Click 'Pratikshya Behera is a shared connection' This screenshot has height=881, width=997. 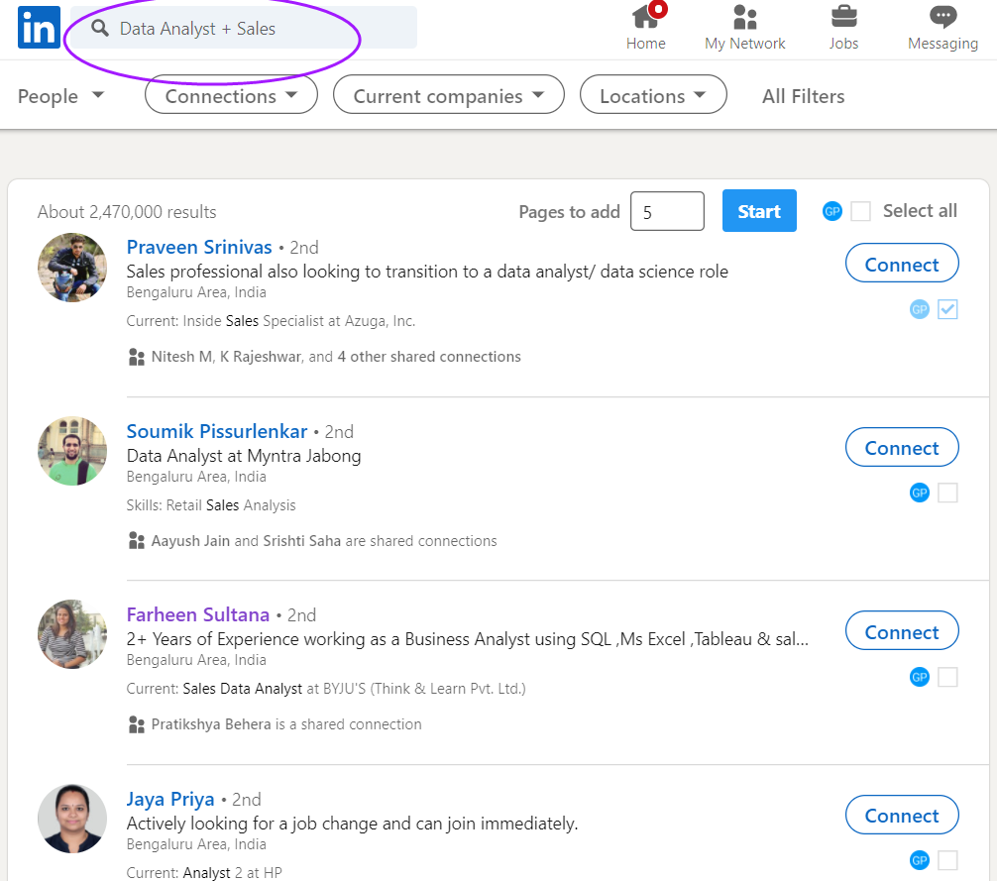[286, 724]
